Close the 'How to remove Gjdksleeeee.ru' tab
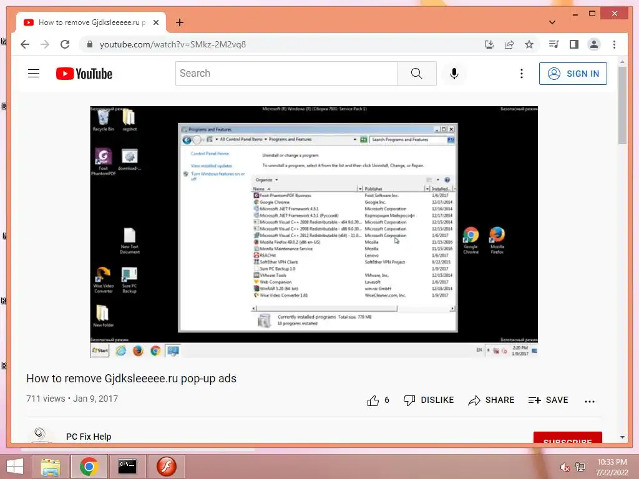Viewport: 639px width, 479px height. (156, 22)
